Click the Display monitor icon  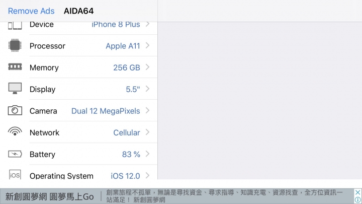coord(15,88)
